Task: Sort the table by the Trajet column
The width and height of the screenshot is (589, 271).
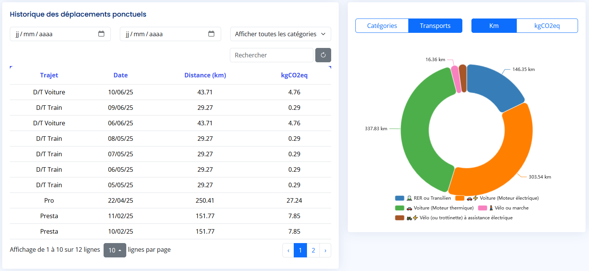Action: point(49,75)
